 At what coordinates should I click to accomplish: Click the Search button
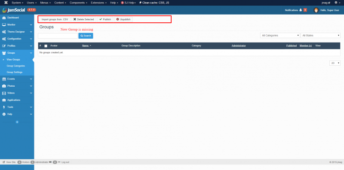(86, 36)
